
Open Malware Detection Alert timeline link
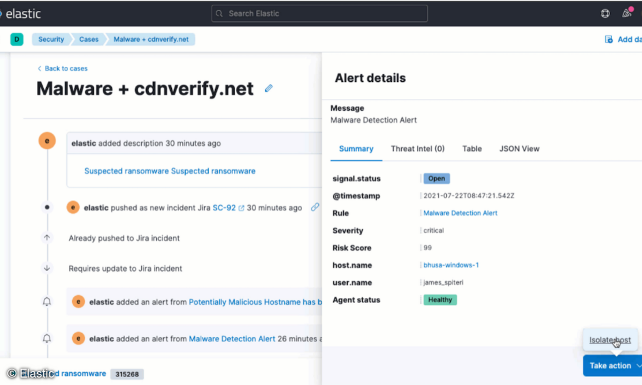click(232, 338)
